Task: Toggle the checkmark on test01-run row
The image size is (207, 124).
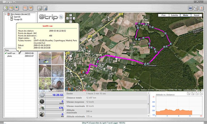Action: pyautogui.click(x=6, y=53)
